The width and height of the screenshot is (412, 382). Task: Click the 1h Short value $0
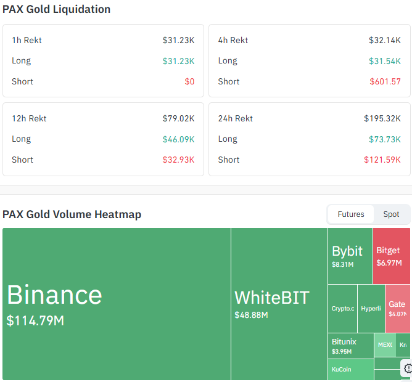189,81
